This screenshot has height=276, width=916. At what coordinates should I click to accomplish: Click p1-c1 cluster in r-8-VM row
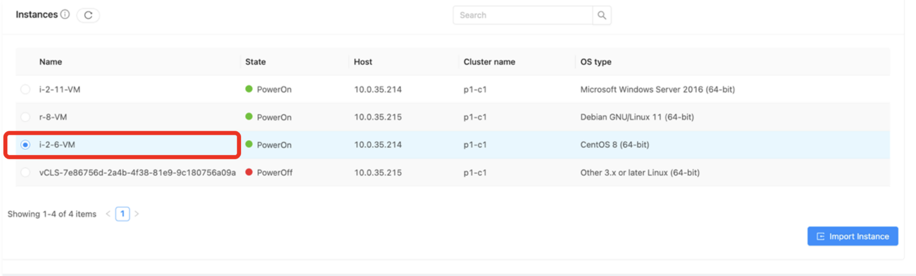pyautogui.click(x=475, y=117)
